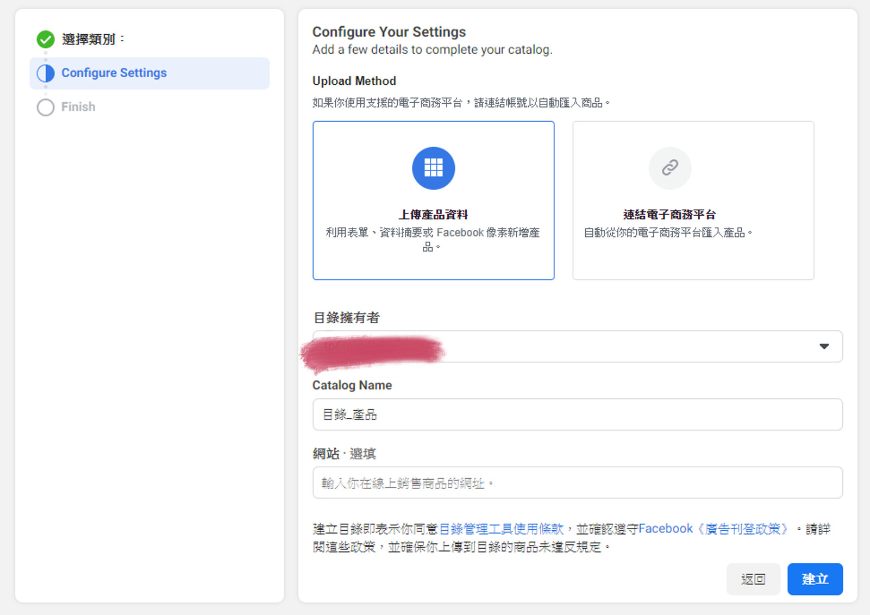
Task: Open the 目錄管理工具使用條款 link
Action: point(501,529)
